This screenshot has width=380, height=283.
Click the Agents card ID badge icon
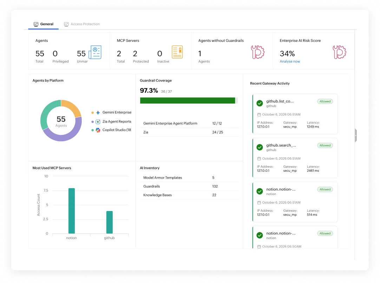point(95,52)
